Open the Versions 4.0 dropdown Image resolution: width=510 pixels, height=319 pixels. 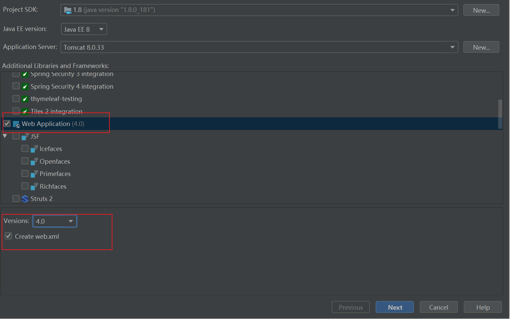pos(55,221)
